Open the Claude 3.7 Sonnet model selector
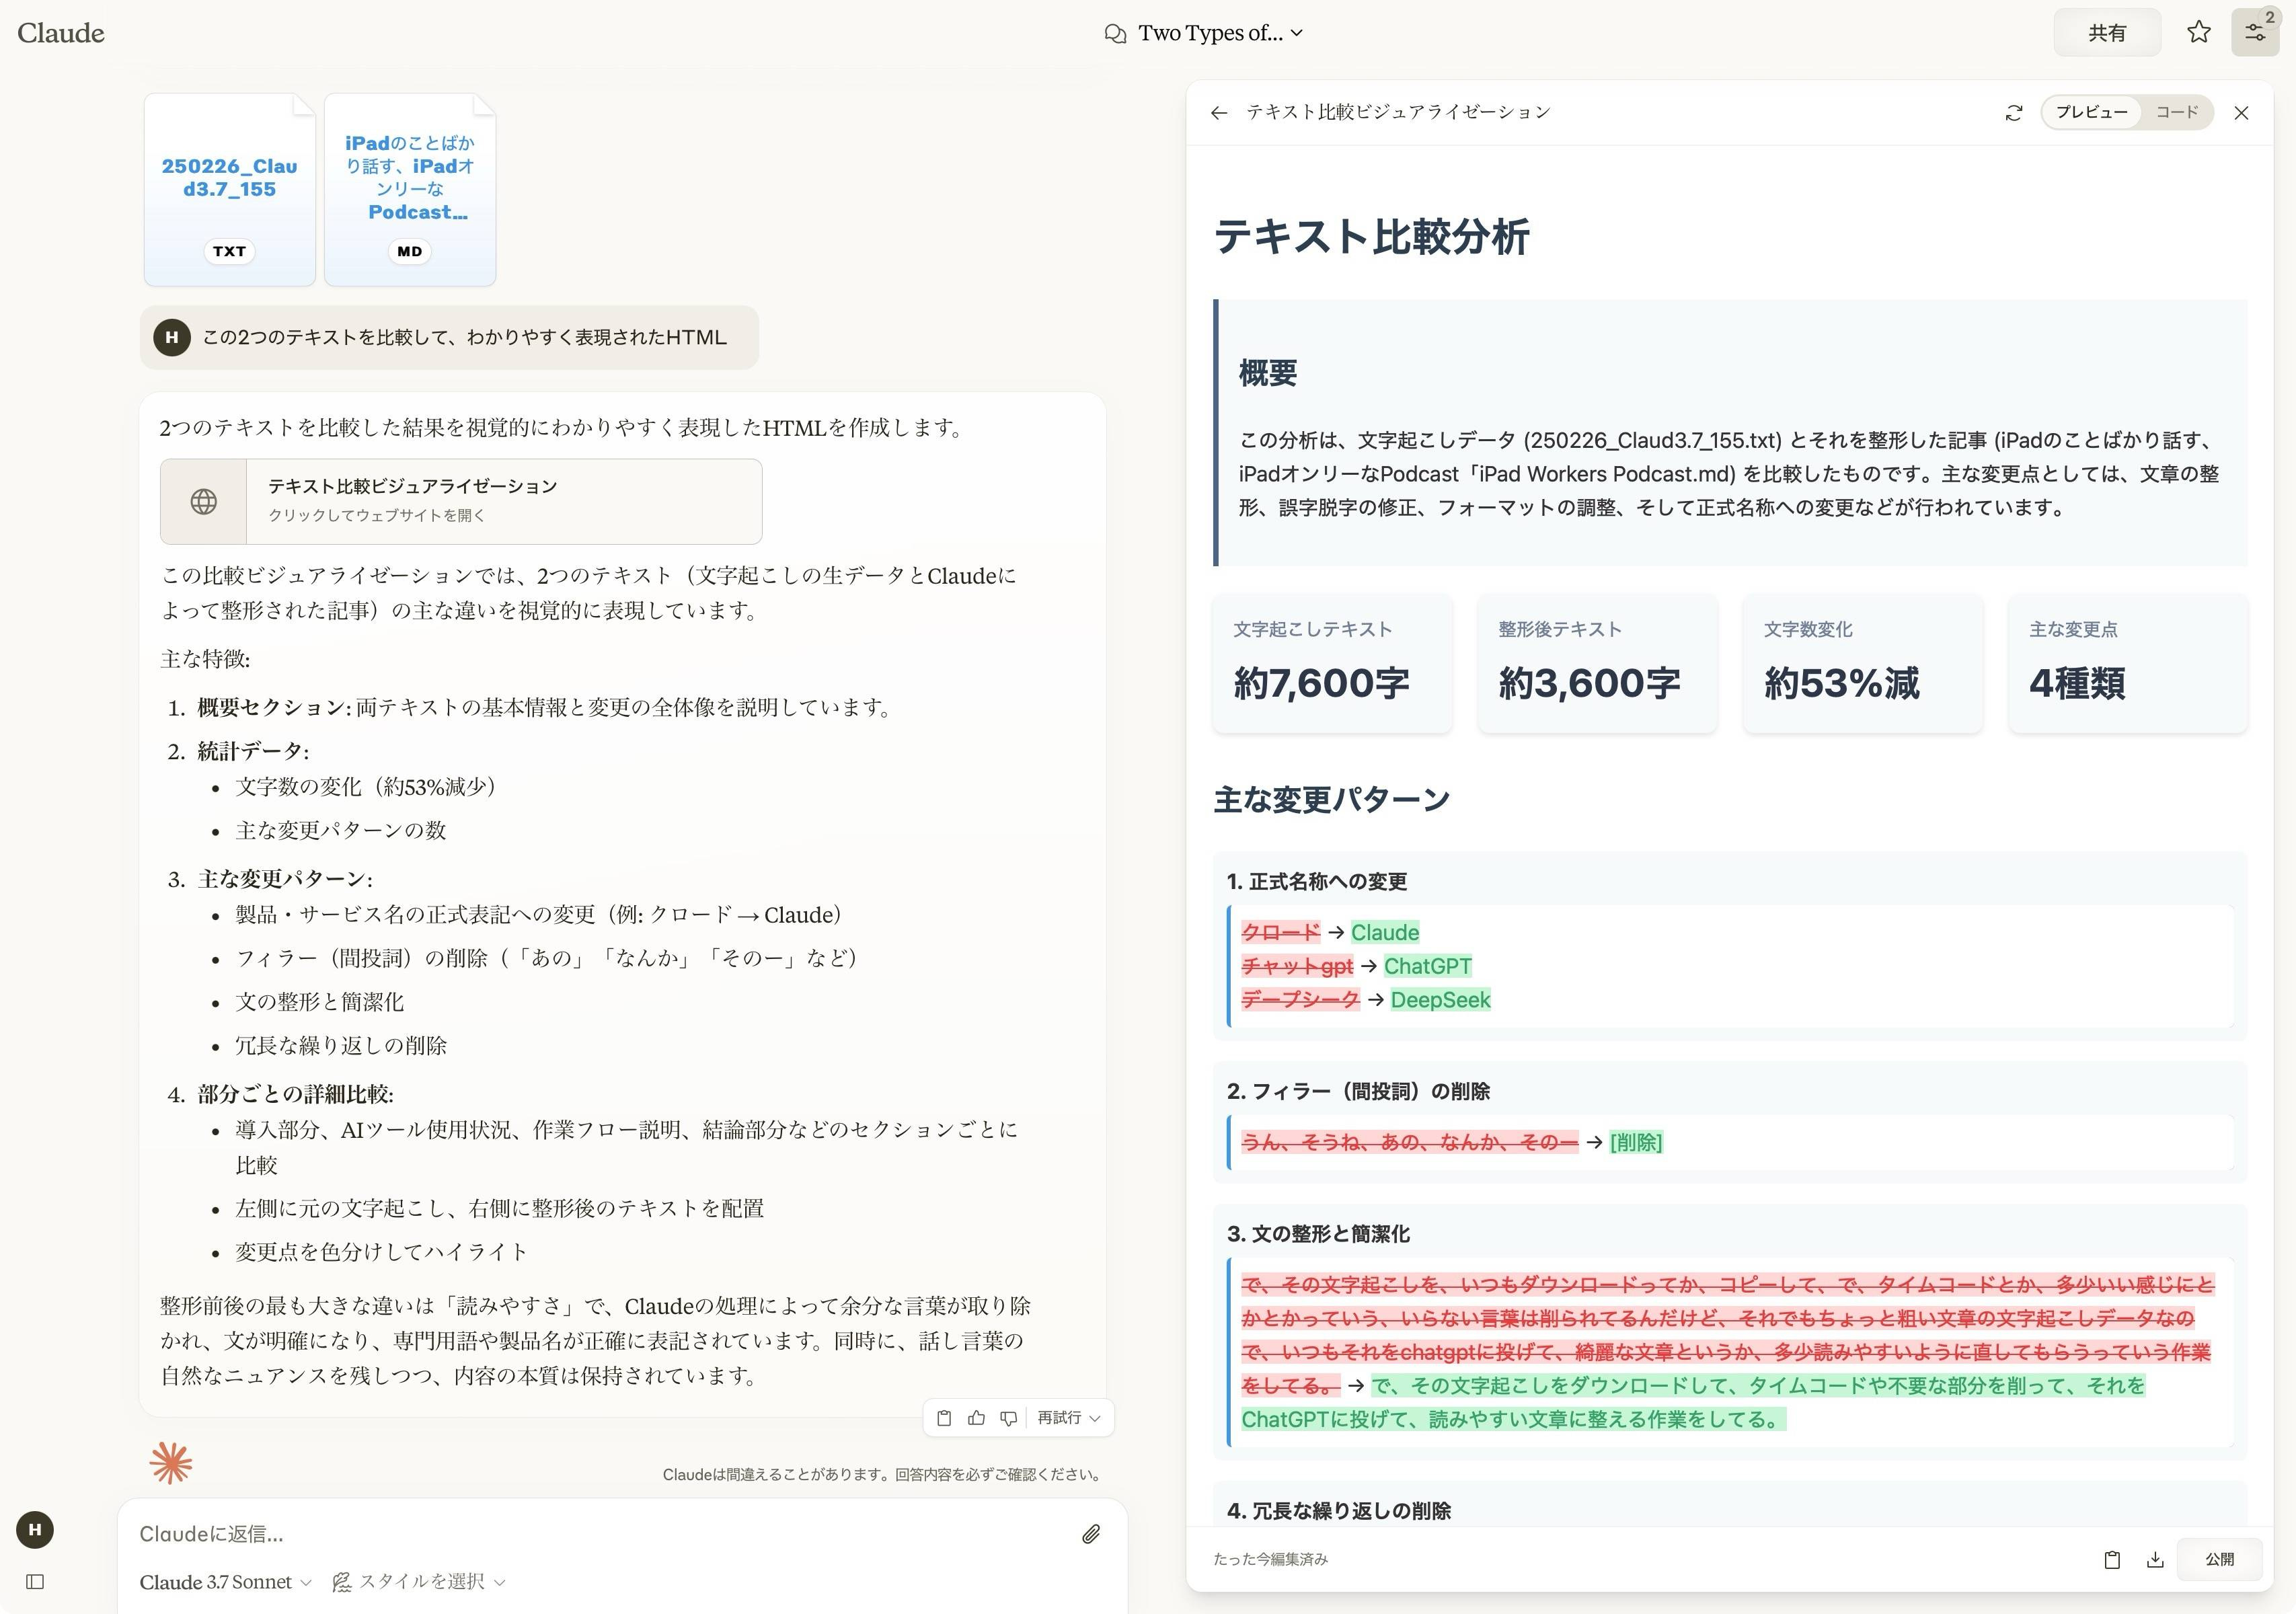Screen dimensions: 2296x1614 (x=226, y=1582)
